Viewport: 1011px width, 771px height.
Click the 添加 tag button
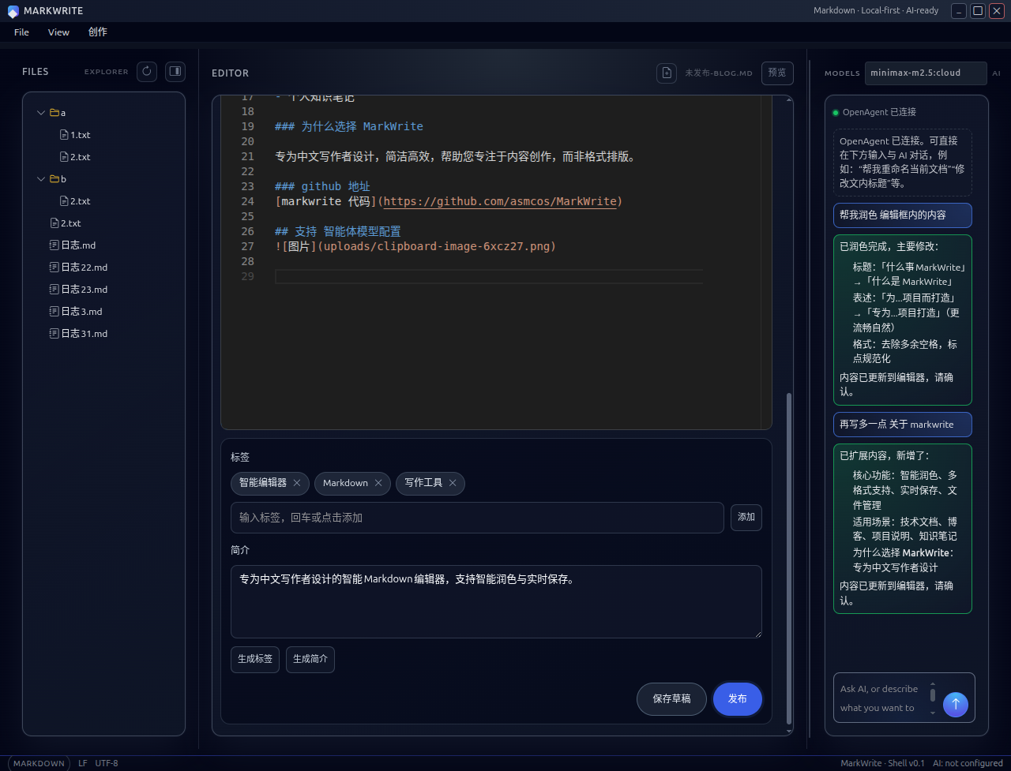[x=746, y=518]
